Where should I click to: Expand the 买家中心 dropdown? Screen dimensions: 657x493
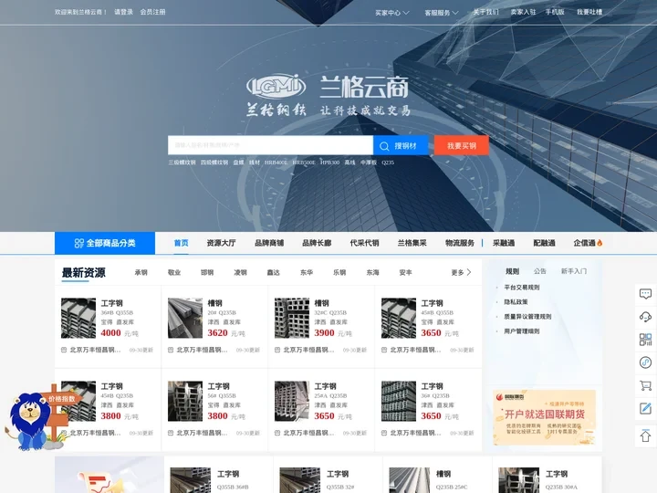click(x=391, y=13)
